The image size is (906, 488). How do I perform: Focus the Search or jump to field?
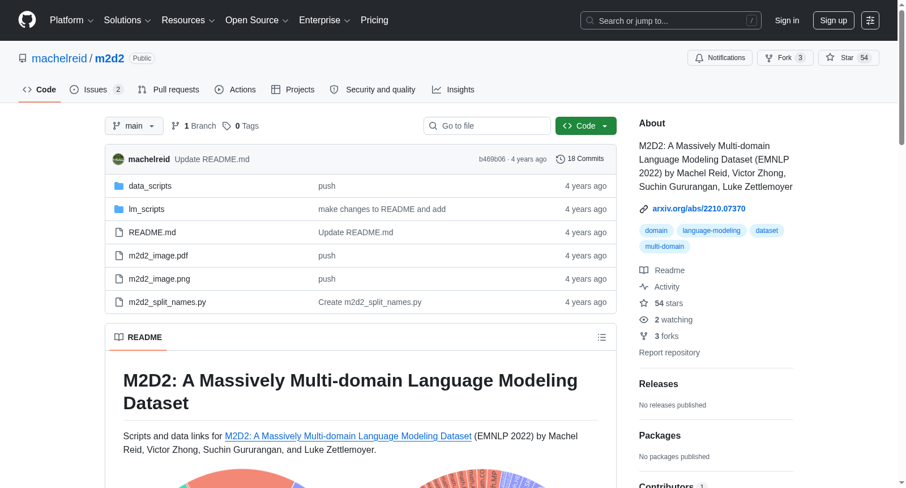coord(671,20)
